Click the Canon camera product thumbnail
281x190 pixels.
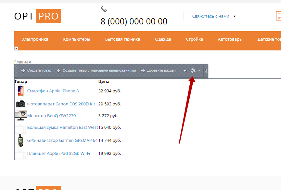(x=21, y=104)
